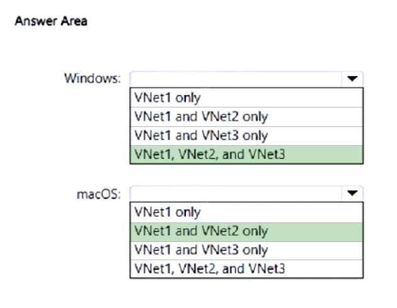Choose 'VNet1 and VNet2 only' under macOS
The width and height of the screenshot is (397, 308).
pos(246,231)
